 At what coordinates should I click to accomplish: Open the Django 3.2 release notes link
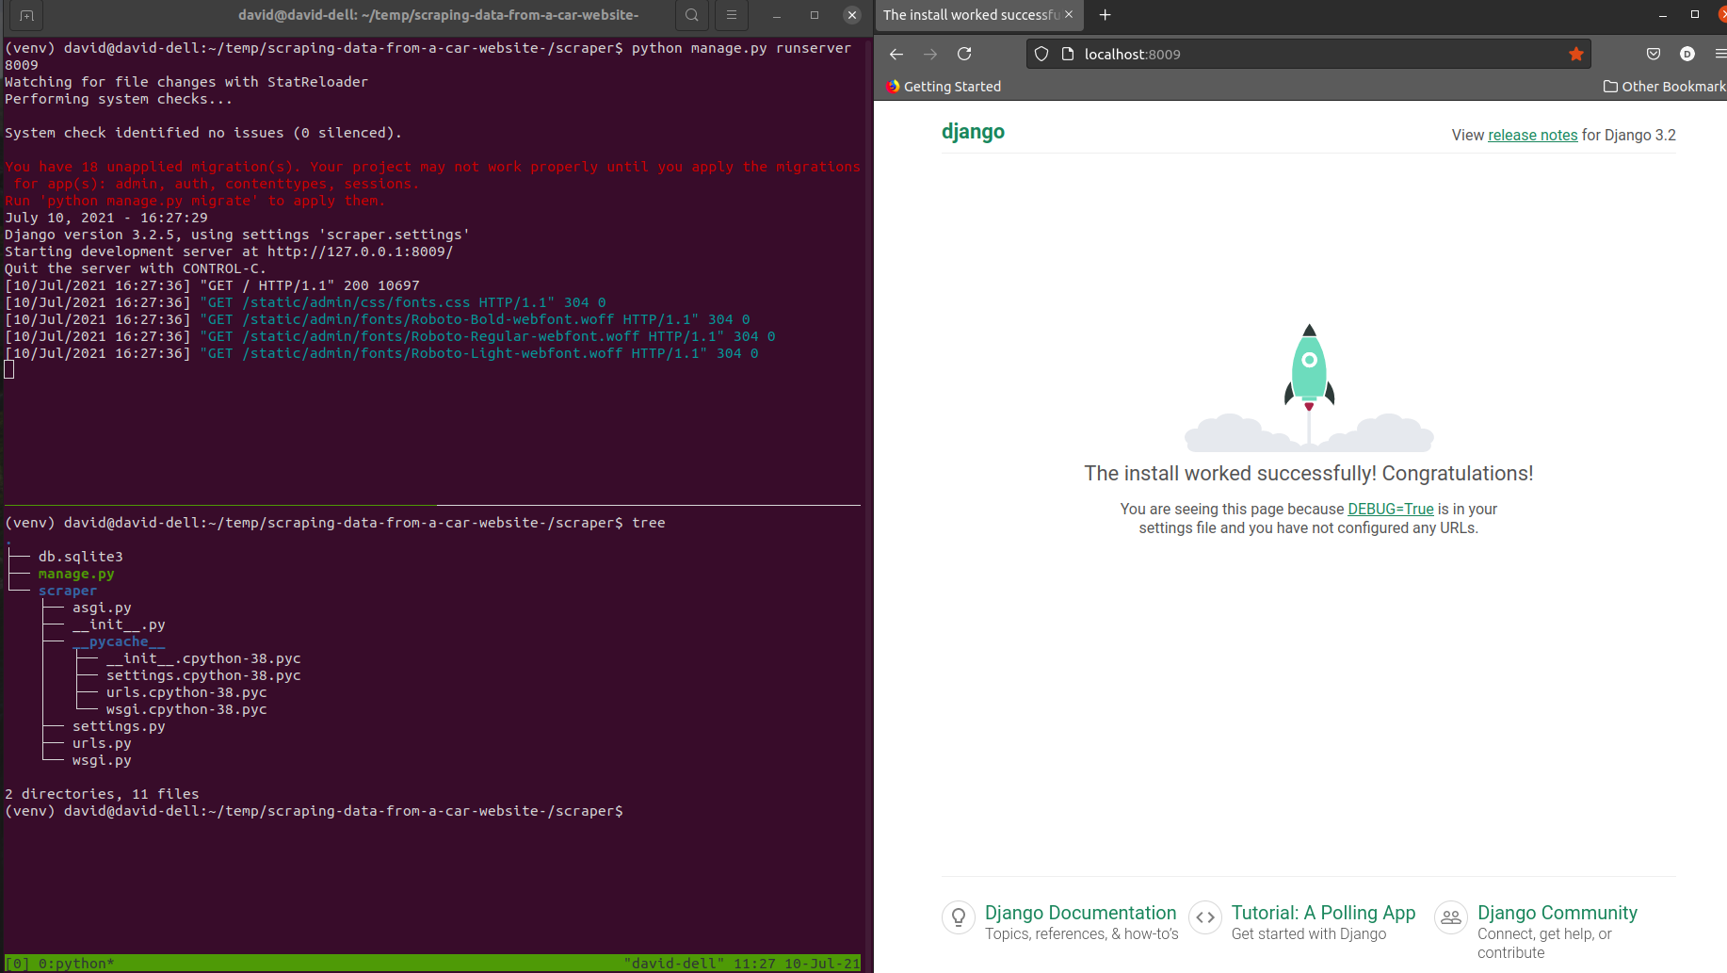[x=1532, y=135]
